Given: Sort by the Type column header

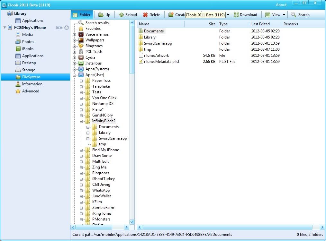Looking at the screenshot, I should [x=233, y=24].
